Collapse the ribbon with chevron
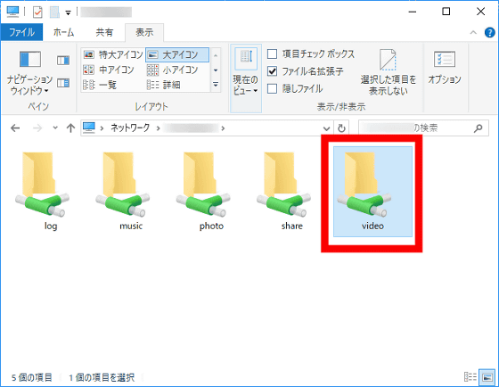This screenshot has width=499, height=387. (x=473, y=32)
